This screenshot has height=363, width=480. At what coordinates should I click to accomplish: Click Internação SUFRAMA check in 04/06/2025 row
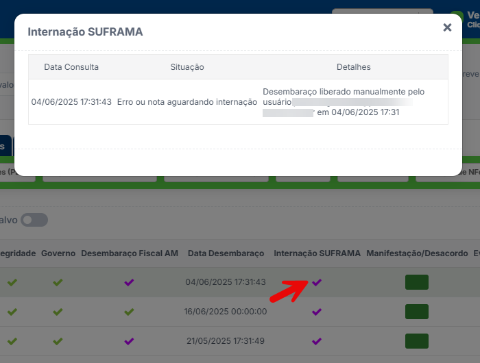click(317, 282)
